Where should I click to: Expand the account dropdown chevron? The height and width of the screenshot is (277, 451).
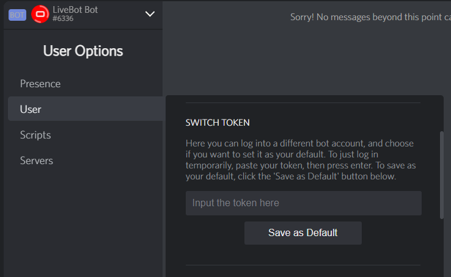coord(150,13)
